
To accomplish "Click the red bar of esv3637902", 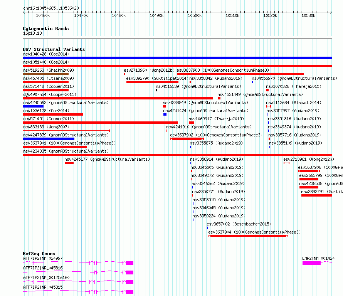I will click(187, 139).
